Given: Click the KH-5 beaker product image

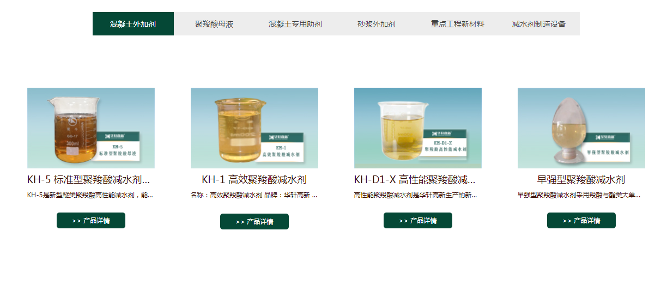Looking at the screenshot, I should (x=91, y=128).
